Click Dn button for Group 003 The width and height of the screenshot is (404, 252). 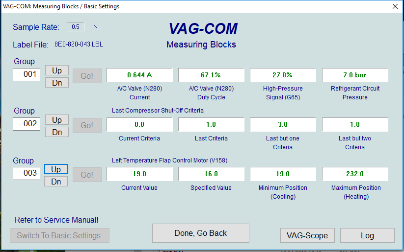[x=56, y=182]
